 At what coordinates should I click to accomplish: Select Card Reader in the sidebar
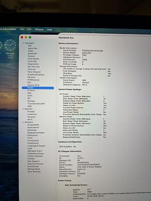pos(33,59)
